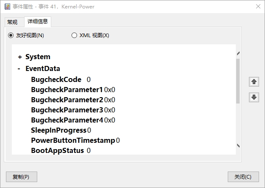Click the 复制(P) button
Screen dimensions: 265x188
point(22,177)
